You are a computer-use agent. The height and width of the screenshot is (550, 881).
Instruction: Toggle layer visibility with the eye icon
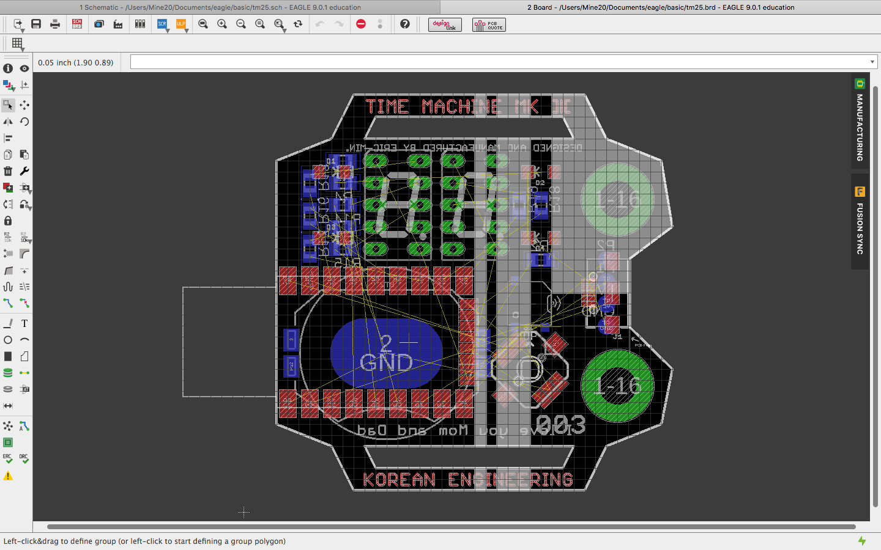[x=24, y=68]
